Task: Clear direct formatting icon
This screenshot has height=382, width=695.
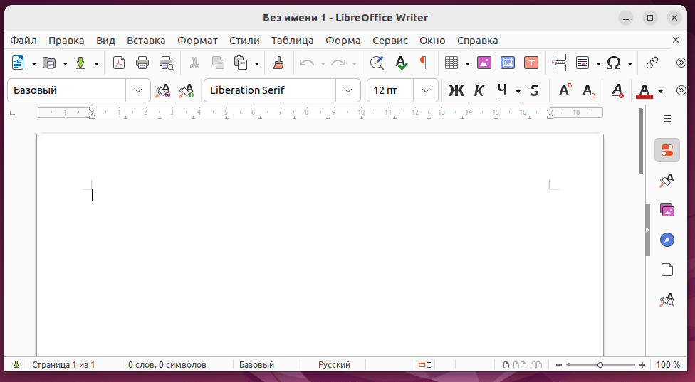Action: 617,90
